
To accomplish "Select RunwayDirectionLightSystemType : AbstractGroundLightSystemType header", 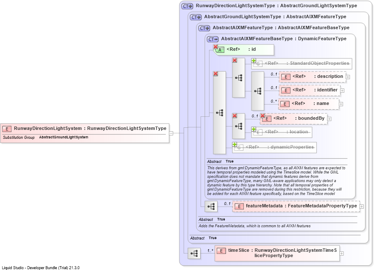I will point(276,6).
